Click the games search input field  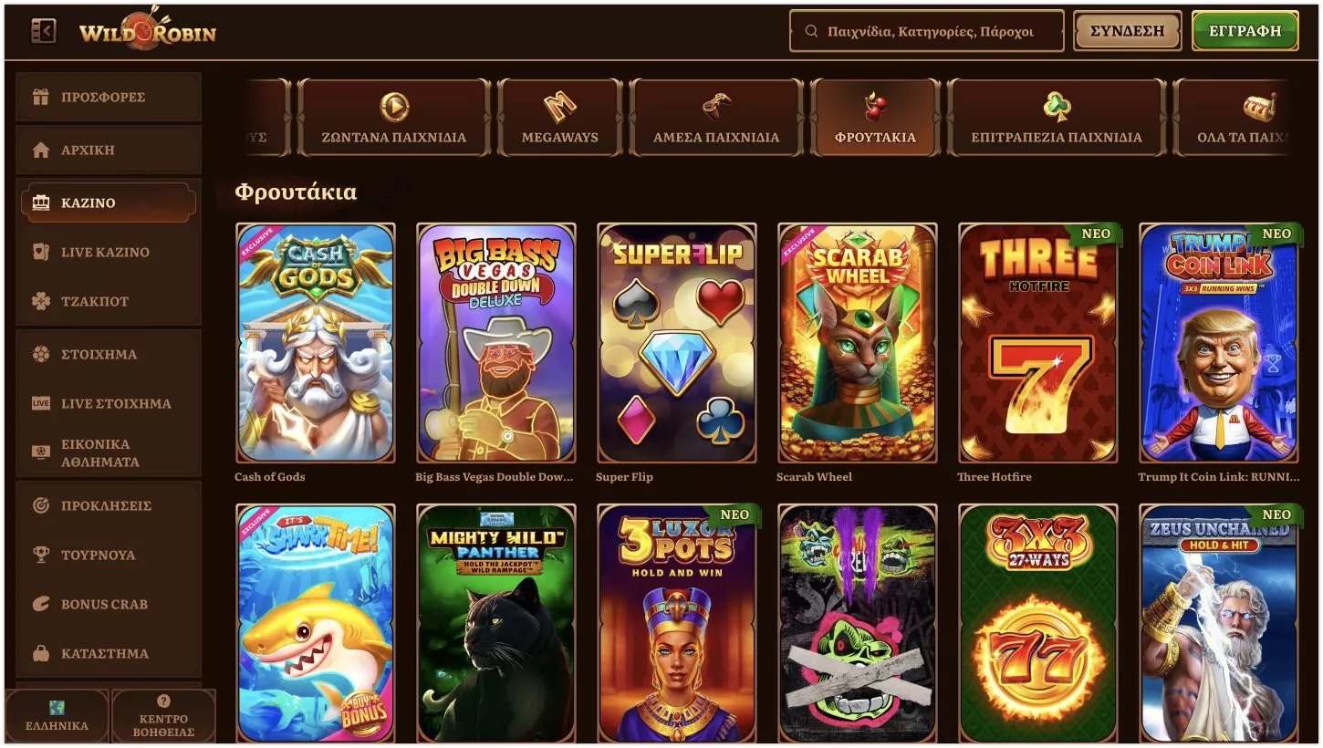click(927, 31)
